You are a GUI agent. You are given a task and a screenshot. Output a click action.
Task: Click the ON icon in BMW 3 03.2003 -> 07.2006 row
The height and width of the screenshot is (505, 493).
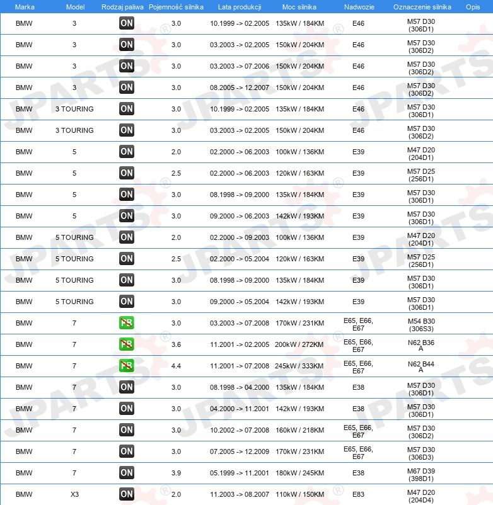[x=126, y=66]
